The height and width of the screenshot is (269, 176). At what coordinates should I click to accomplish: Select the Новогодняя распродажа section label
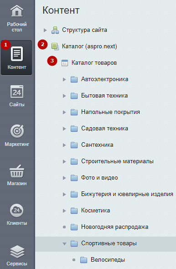115,227
